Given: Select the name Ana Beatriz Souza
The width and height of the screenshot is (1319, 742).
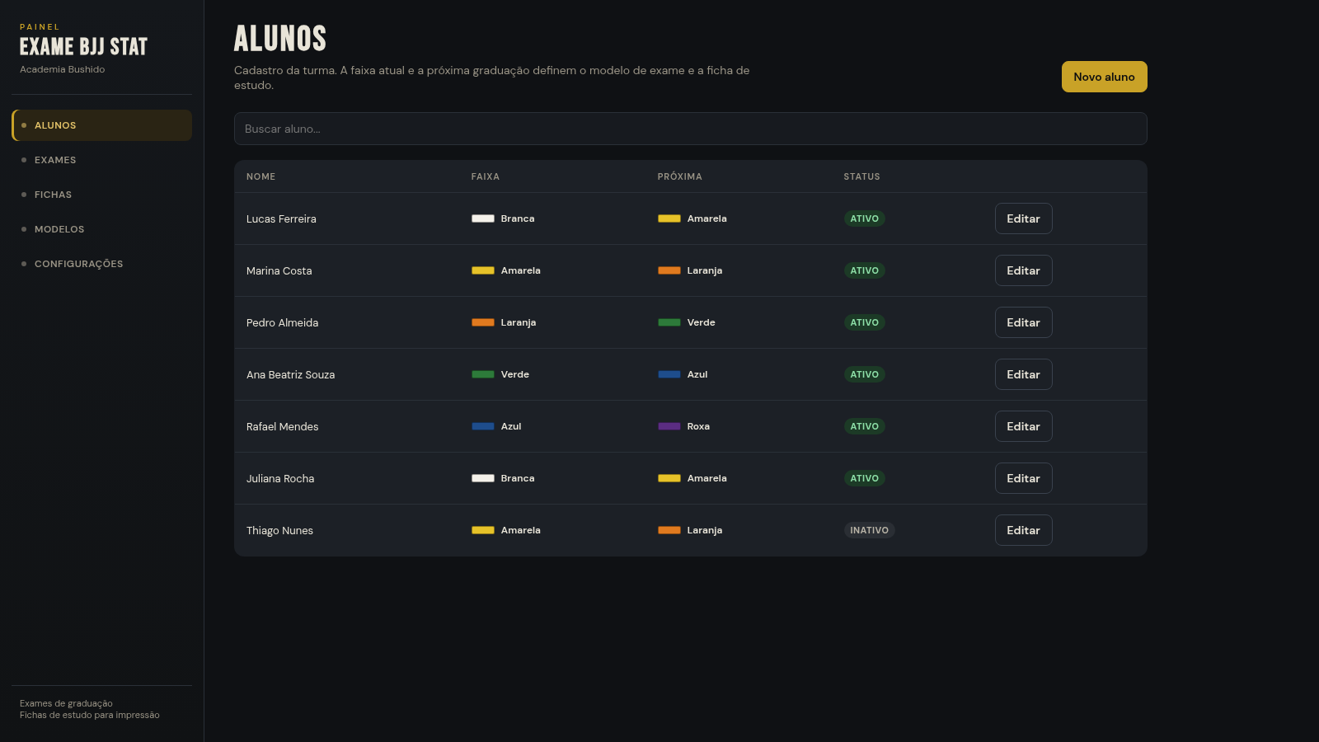Looking at the screenshot, I should coord(290,374).
